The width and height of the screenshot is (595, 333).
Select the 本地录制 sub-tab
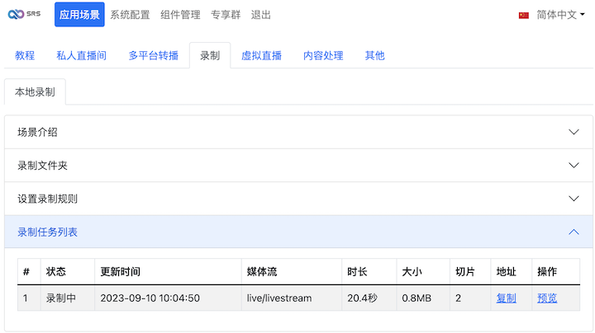(x=35, y=92)
